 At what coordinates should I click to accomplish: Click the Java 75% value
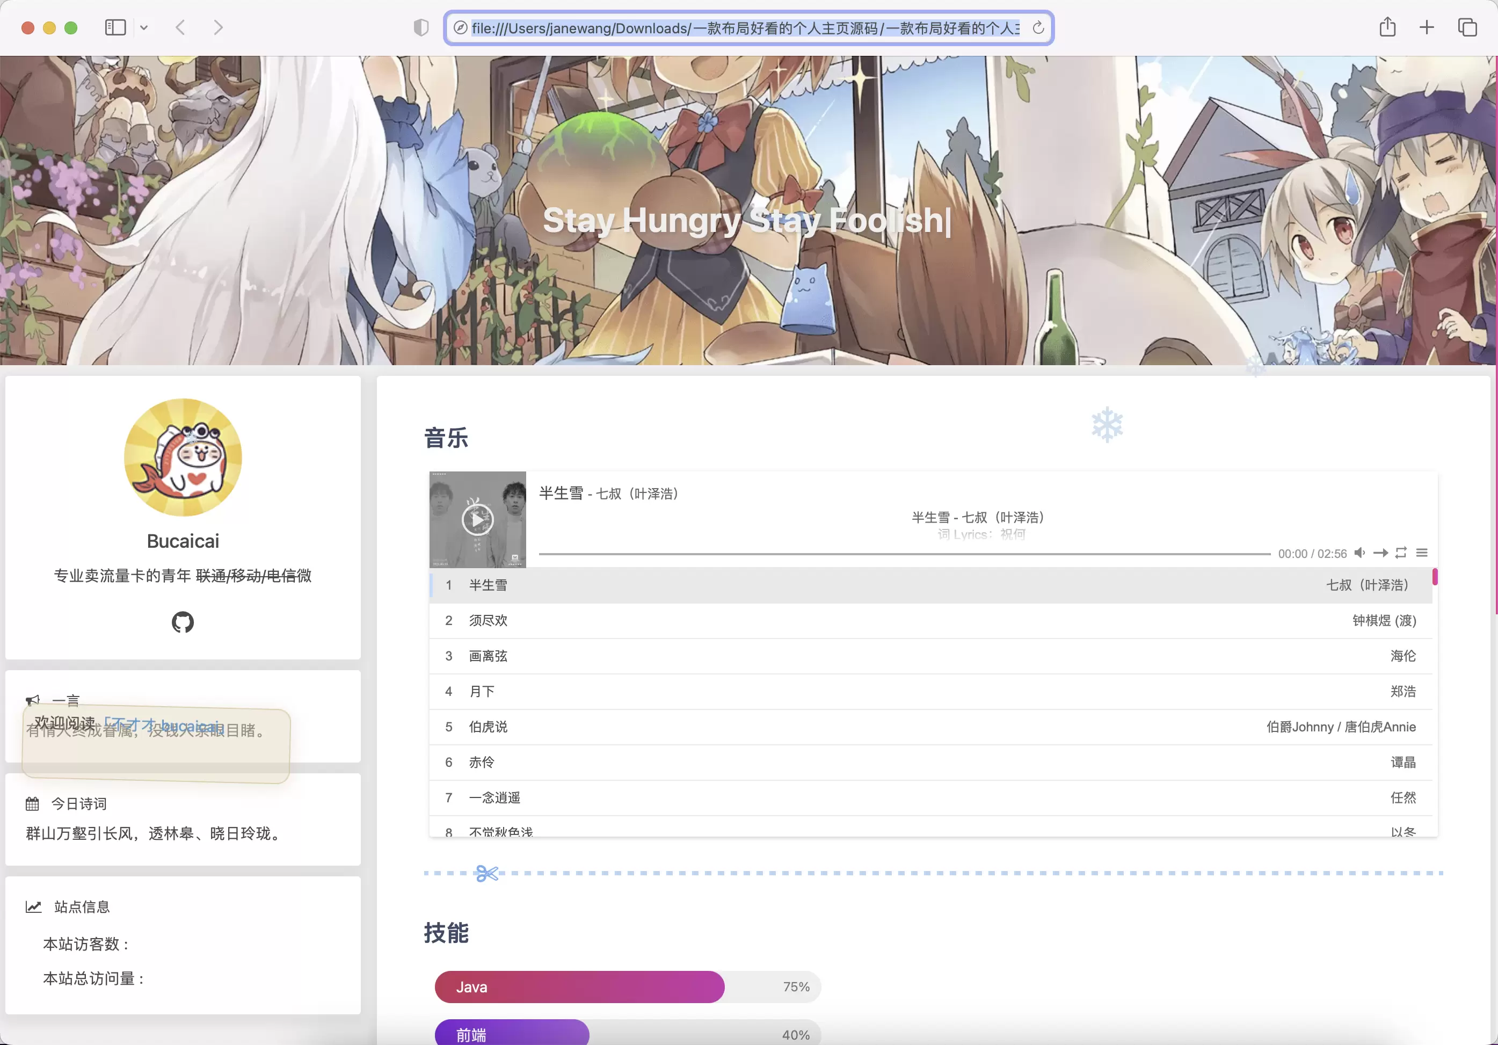point(796,986)
